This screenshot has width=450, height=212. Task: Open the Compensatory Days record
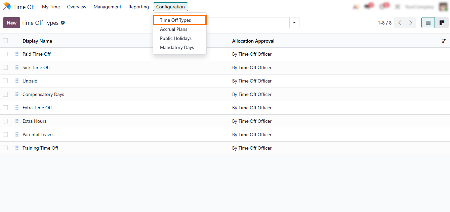click(x=43, y=94)
